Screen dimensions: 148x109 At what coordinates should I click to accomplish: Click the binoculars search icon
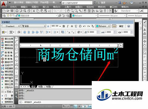[95, 3]
